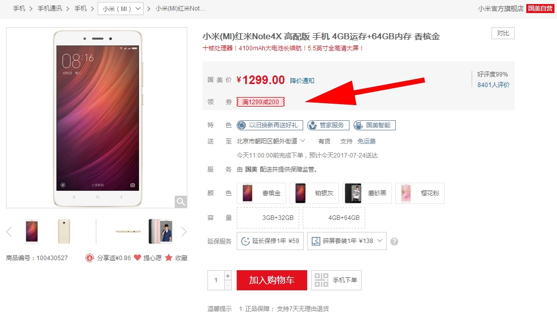Expand the screen damage plan ¥138 dropdown
Viewport: 557px width, 318px height.
[346, 241]
